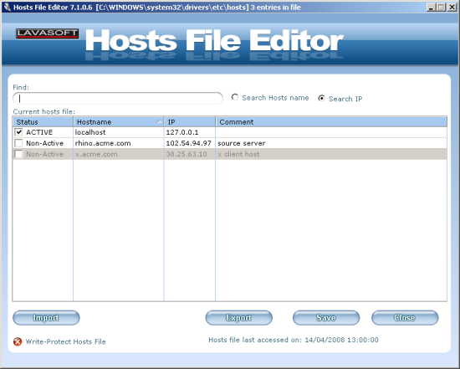Image resolution: width=460 pixels, height=369 pixels.
Task: Click the application icon in the title bar
Action: [x=7, y=7]
